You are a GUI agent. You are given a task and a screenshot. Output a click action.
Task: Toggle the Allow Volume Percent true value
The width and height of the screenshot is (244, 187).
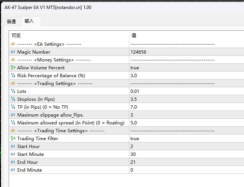(135, 68)
